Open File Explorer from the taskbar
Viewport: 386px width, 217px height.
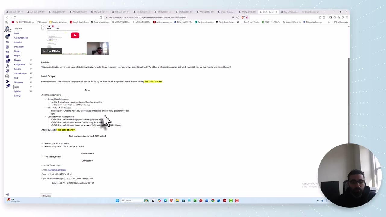tap(177, 200)
